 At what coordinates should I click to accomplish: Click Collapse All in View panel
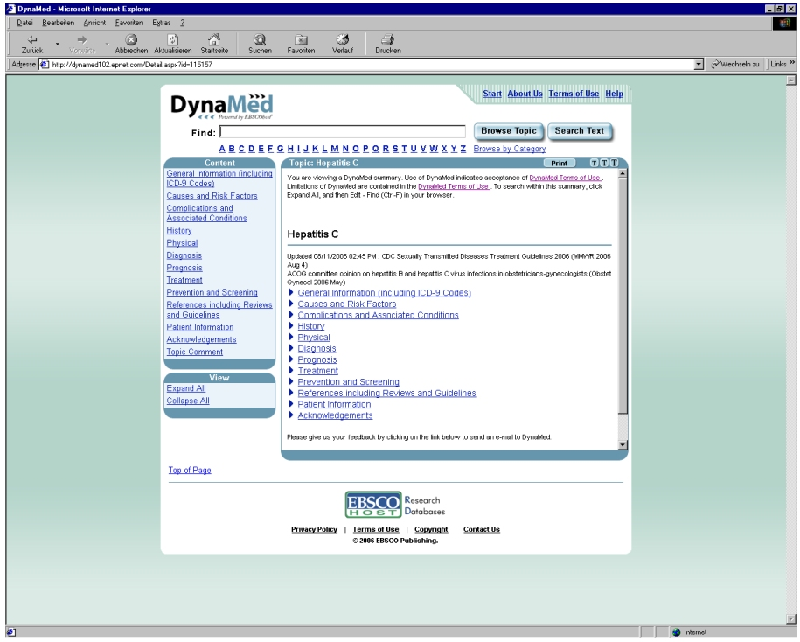pyautogui.click(x=188, y=401)
